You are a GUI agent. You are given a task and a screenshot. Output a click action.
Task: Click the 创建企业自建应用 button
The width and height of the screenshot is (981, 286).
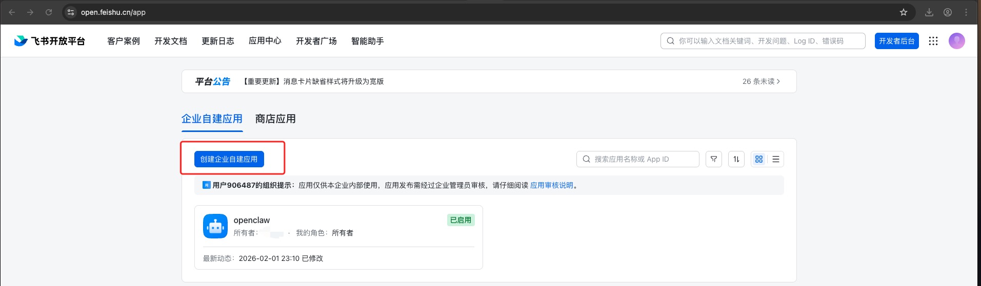pyautogui.click(x=229, y=159)
